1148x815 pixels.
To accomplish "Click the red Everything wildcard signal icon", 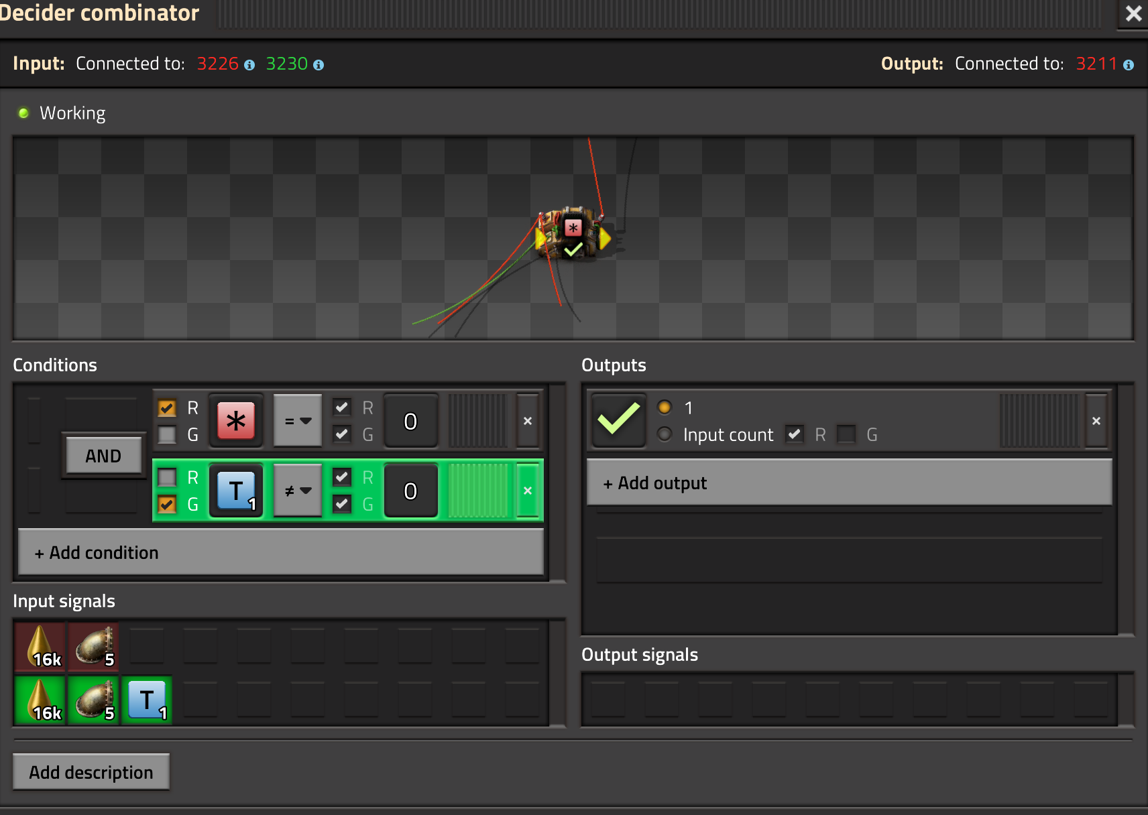I will 235,421.
